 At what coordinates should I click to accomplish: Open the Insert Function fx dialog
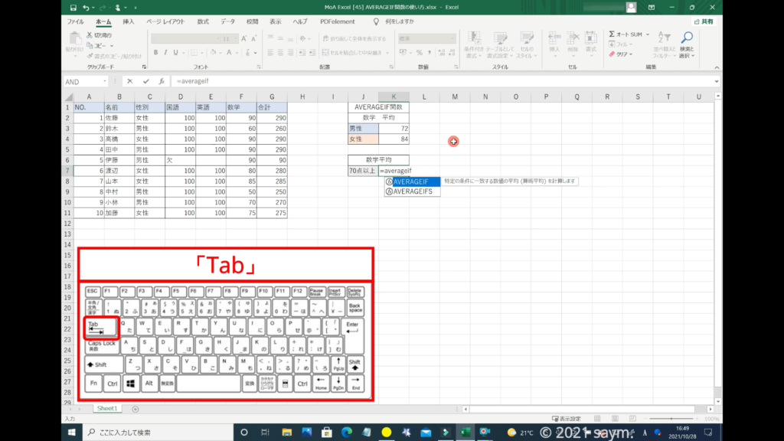click(x=161, y=81)
